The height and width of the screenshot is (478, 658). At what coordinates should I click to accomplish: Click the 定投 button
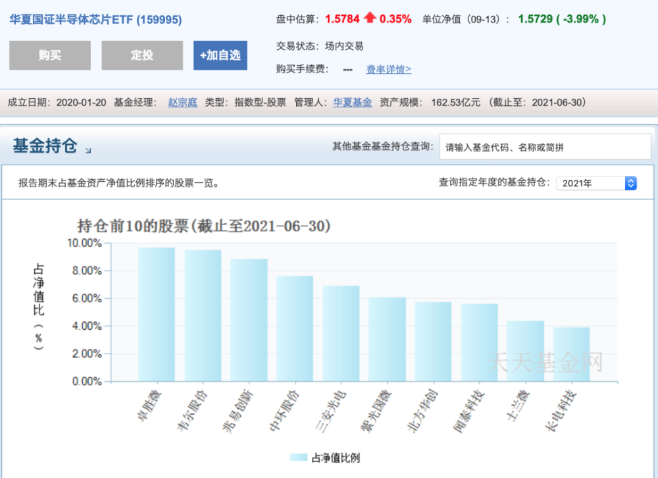tap(142, 55)
